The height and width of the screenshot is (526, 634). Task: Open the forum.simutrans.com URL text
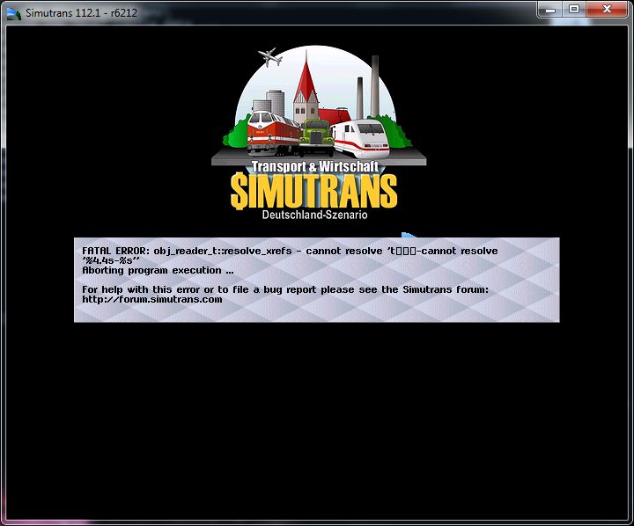pyautogui.click(x=151, y=299)
